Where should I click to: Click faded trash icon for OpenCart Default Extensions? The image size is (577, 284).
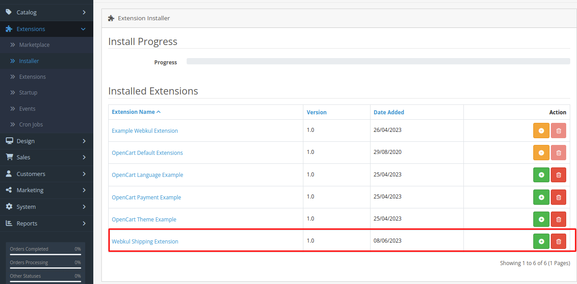[559, 153]
